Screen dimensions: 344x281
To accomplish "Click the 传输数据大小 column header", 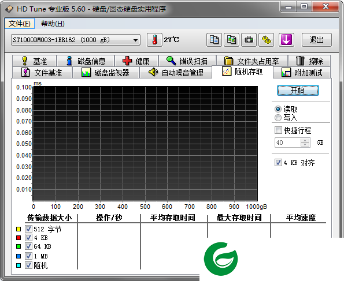I will click(50, 218).
